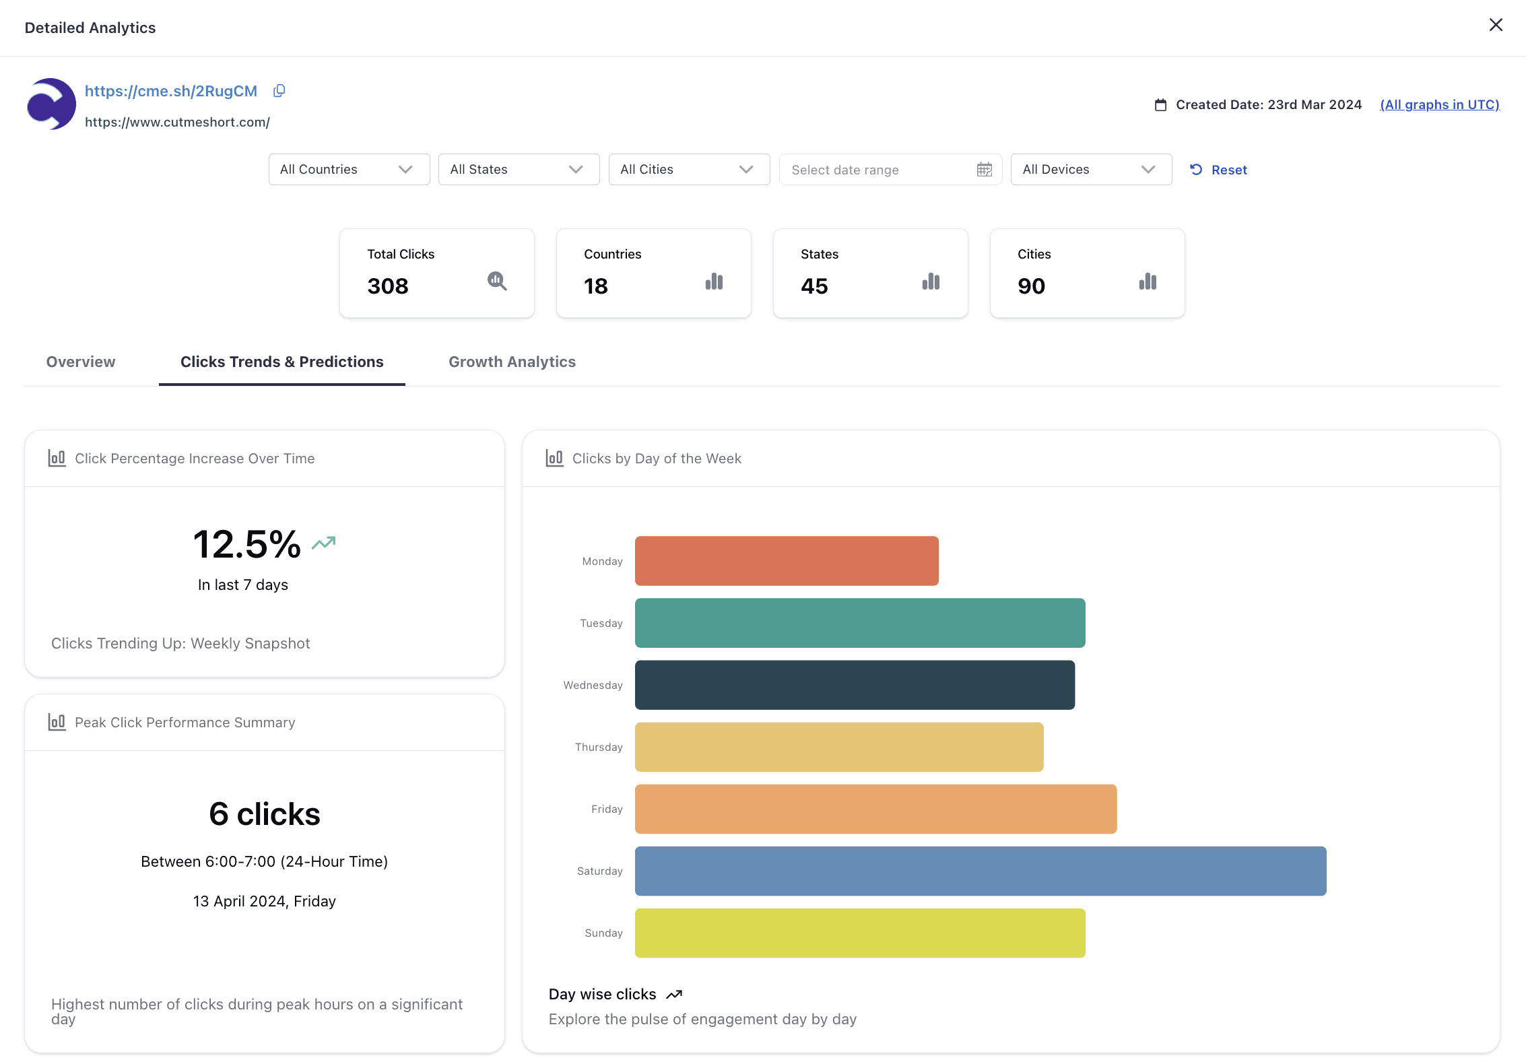Screen dimensions: 1526x1064
Task: Reset all analytics filters
Action: tap(1219, 170)
